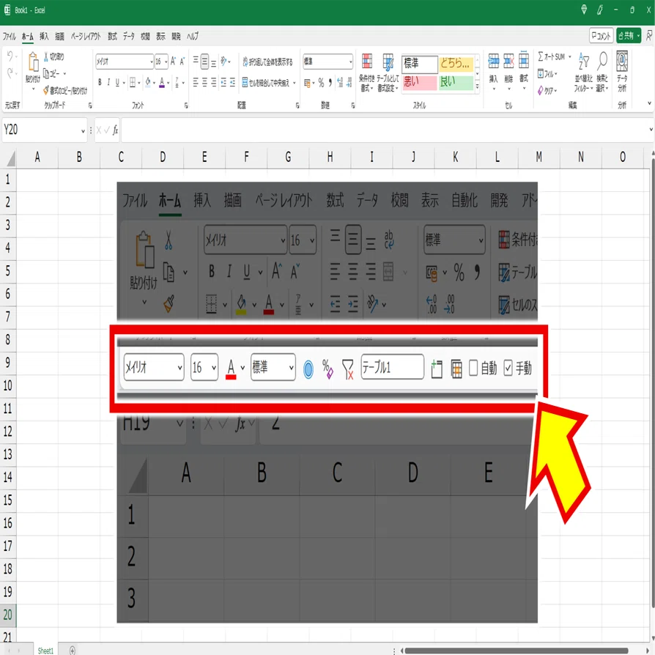This screenshot has width=655, height=655.
Task: Select the Sheet1 worksheet tab
Action: click(x=45, y=650)
